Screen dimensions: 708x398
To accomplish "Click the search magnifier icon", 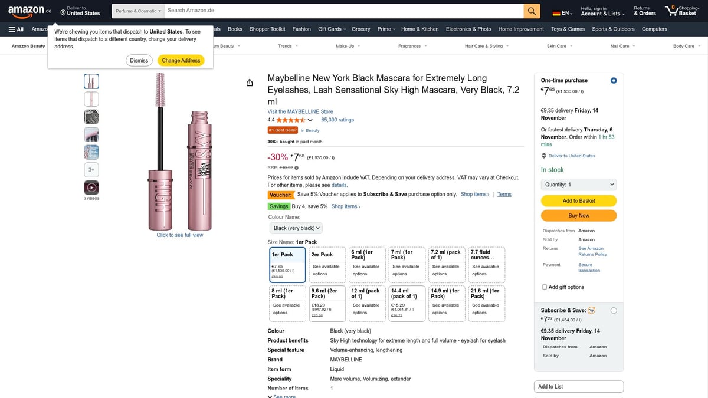I will 530,10.
